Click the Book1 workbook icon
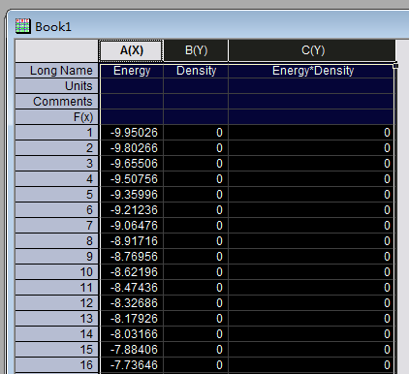The height and width of the screenshot is (374, 409). pyautogui.click(x=23, y=26)
